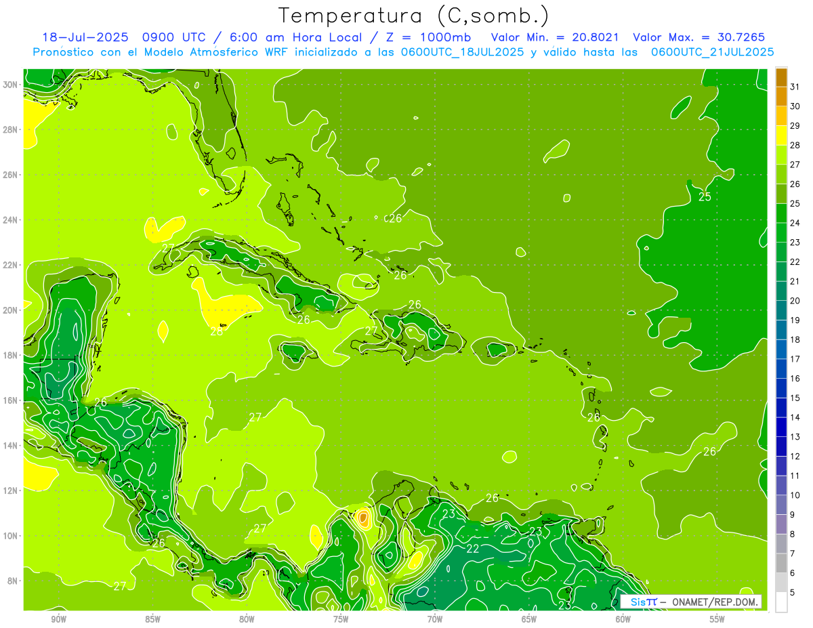Click the "0900 UTC" time text
813x628 pixels.
pos(175,37)
